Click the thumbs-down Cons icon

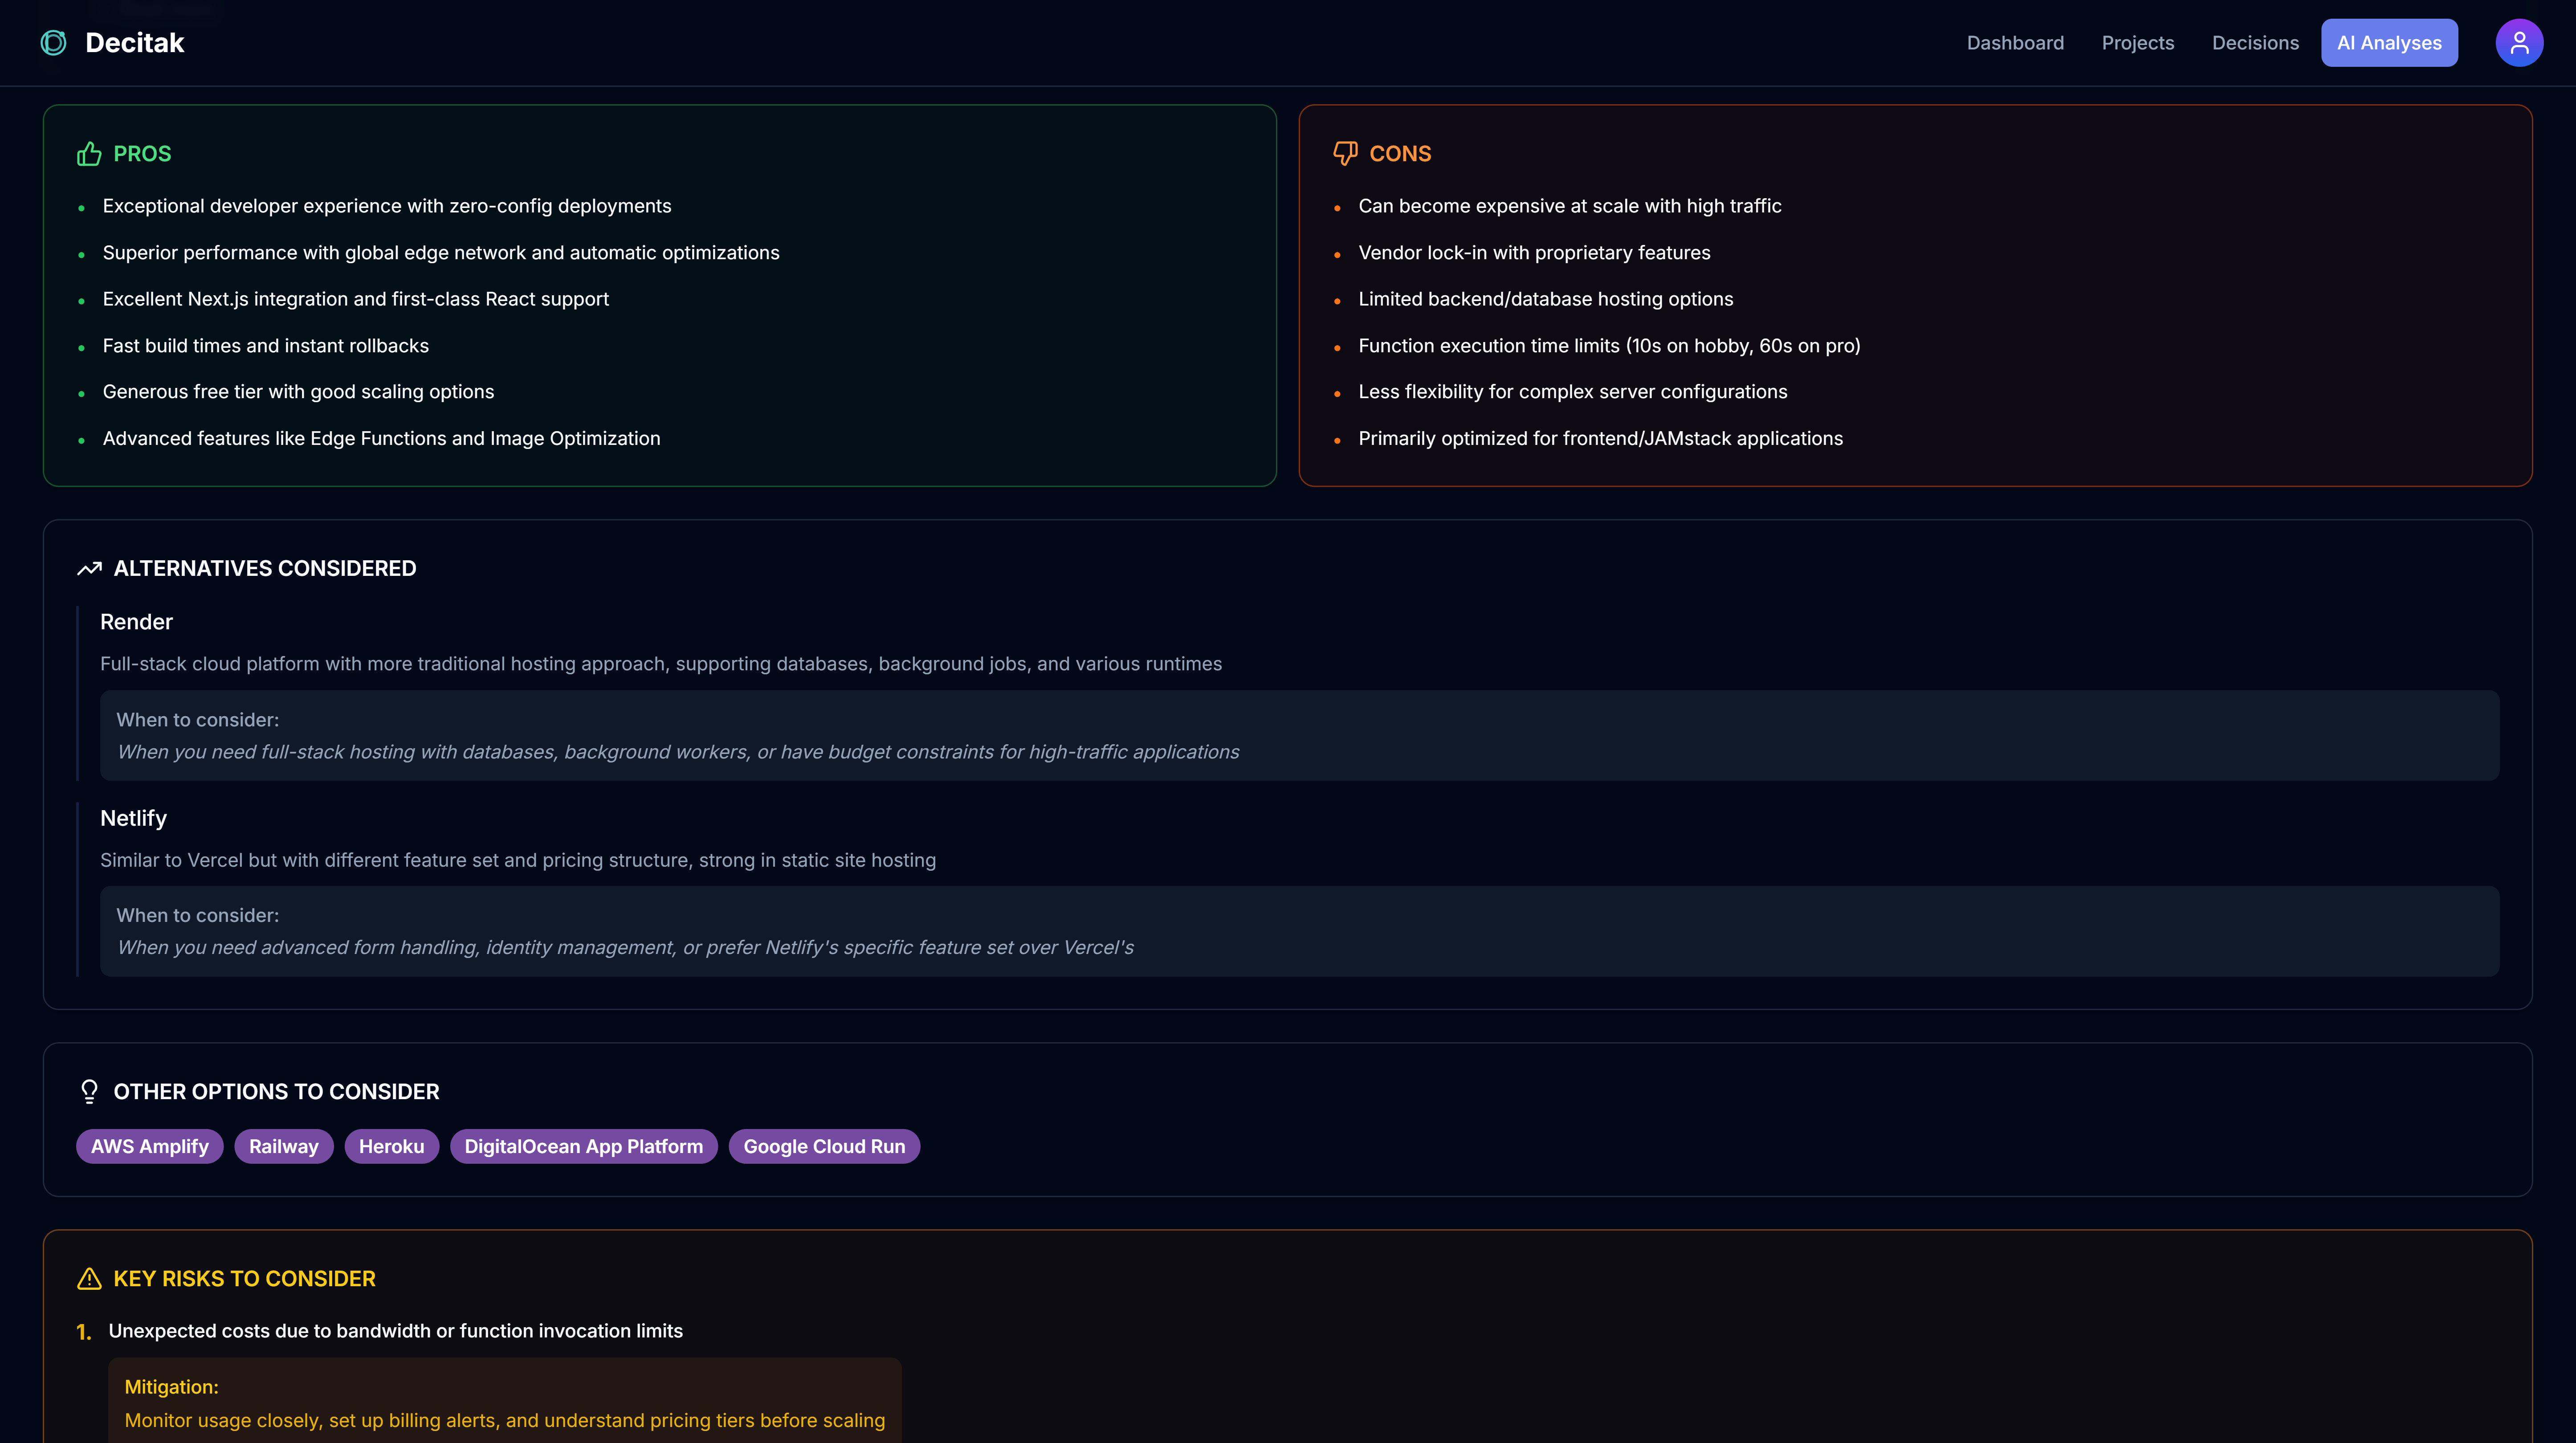coord(1344,154)
